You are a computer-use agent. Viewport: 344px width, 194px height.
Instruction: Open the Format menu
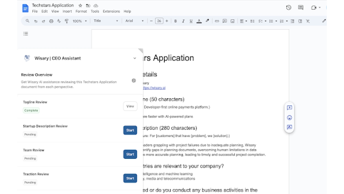(x=81, y=11)
